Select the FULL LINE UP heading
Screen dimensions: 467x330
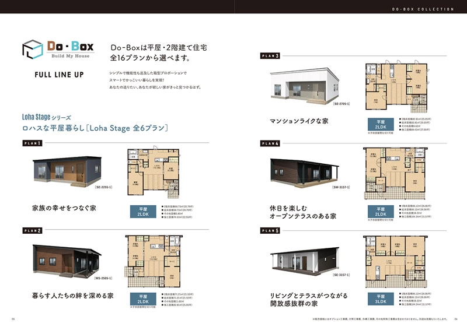[x=59, y=75]
